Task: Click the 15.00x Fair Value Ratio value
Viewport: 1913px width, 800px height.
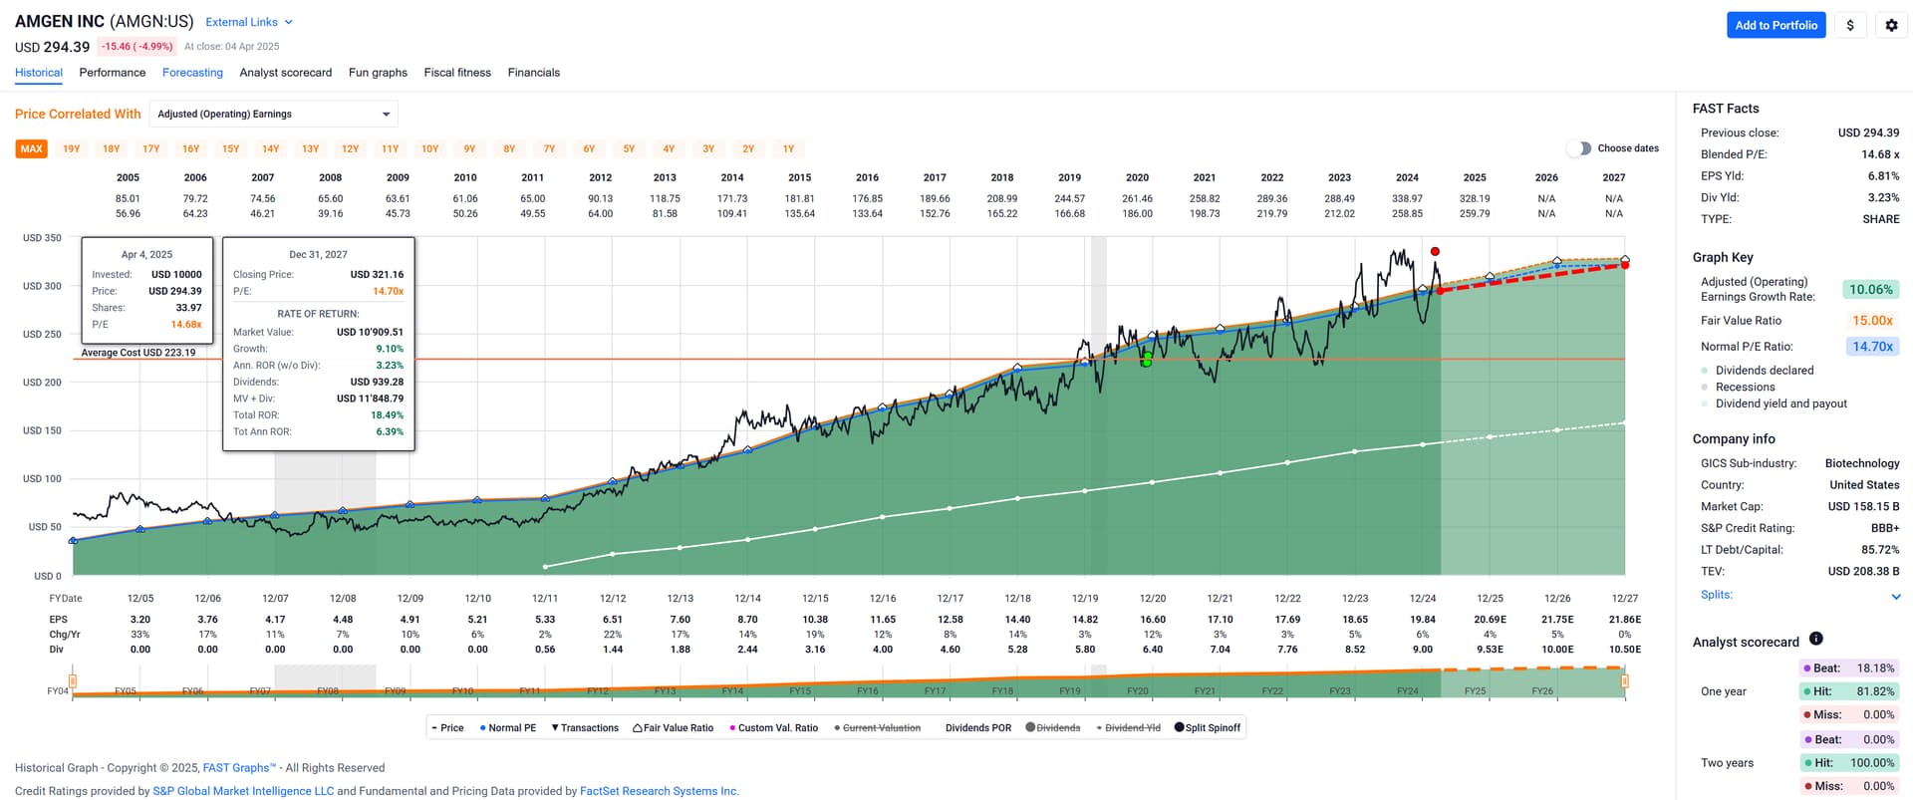Action: pyautogui.click(x=1872, y=321)
